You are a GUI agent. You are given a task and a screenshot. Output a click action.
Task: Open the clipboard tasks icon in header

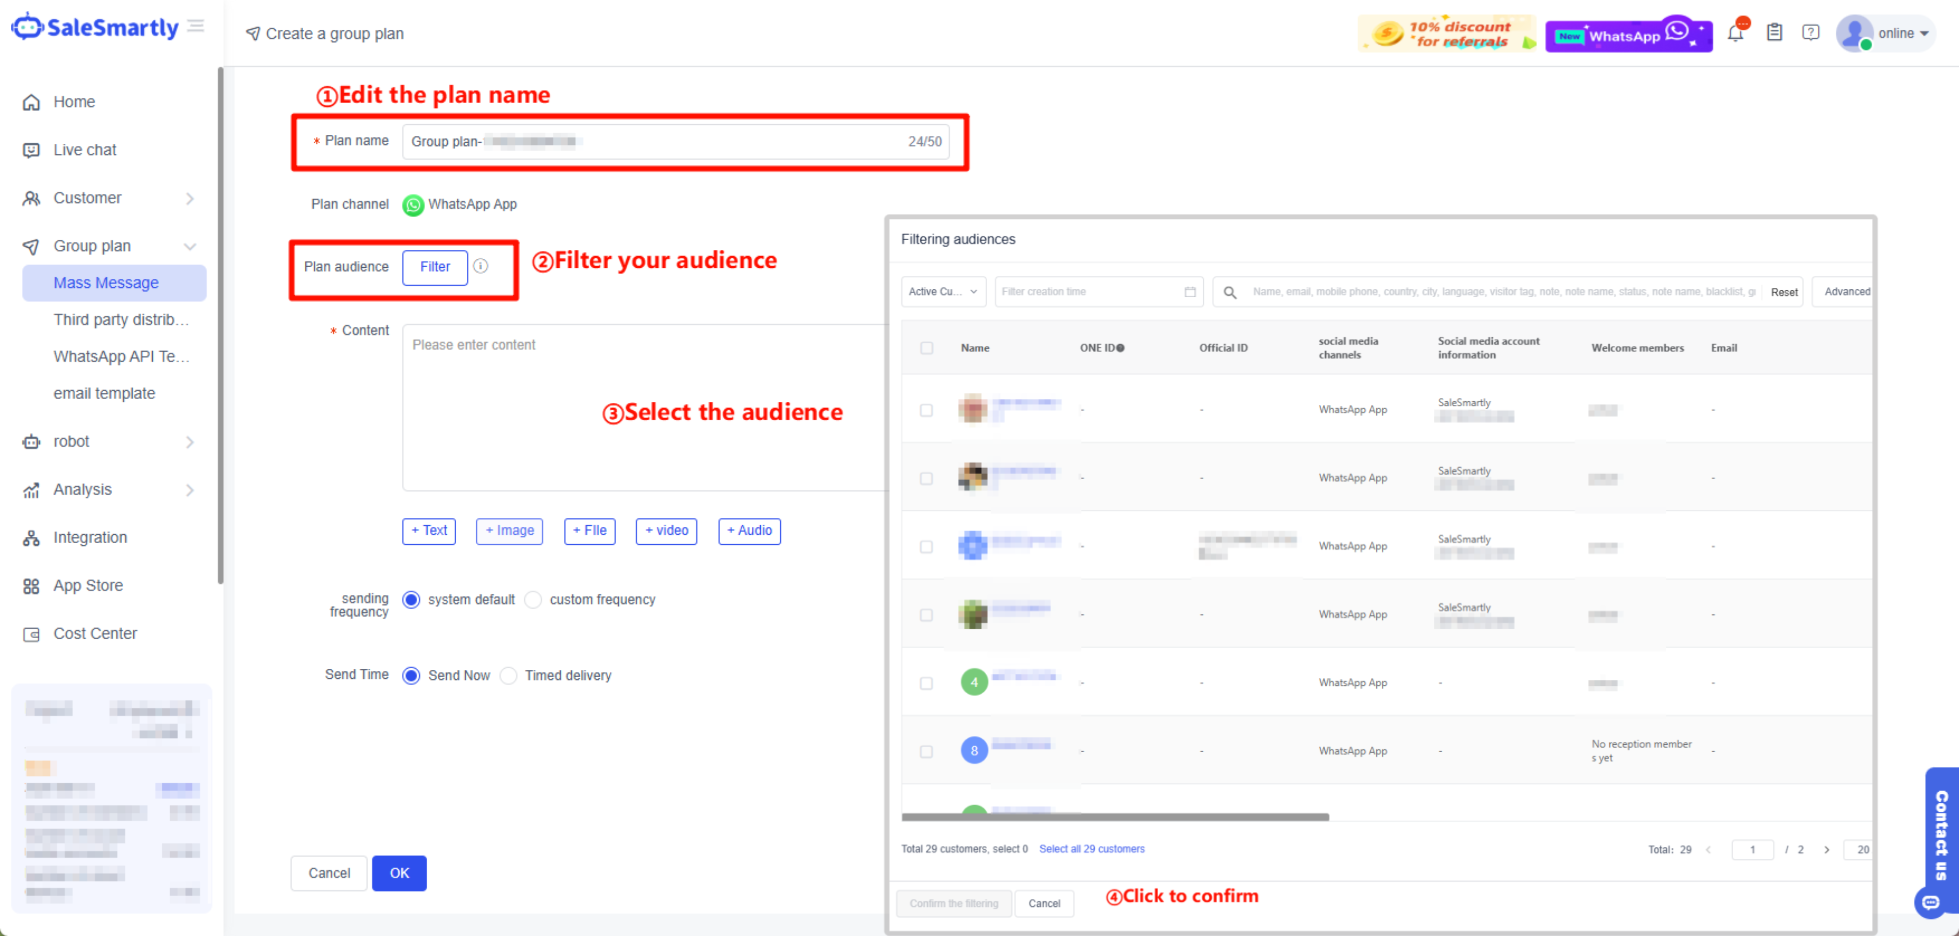click(x=1774, y=33)
